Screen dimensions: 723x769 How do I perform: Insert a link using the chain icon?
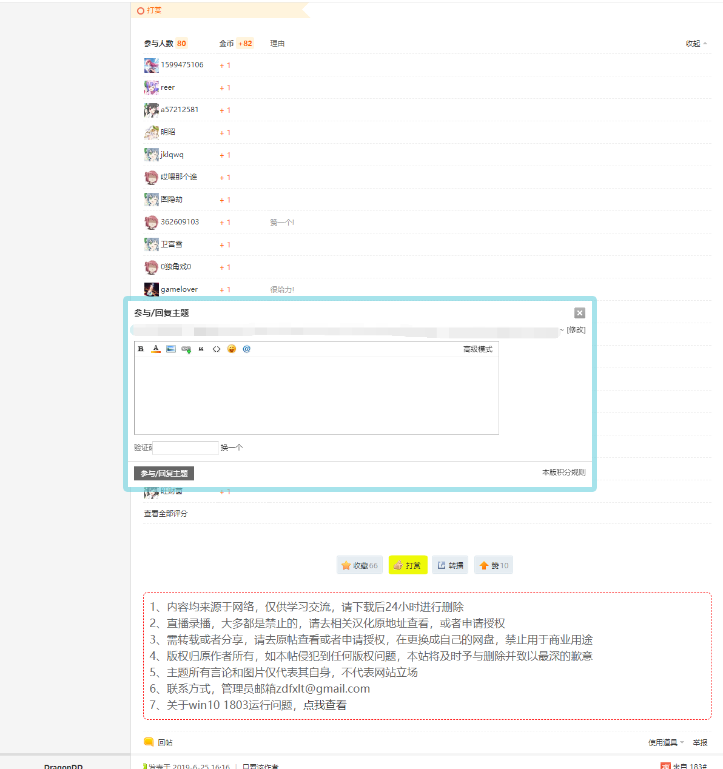(186, 349)
